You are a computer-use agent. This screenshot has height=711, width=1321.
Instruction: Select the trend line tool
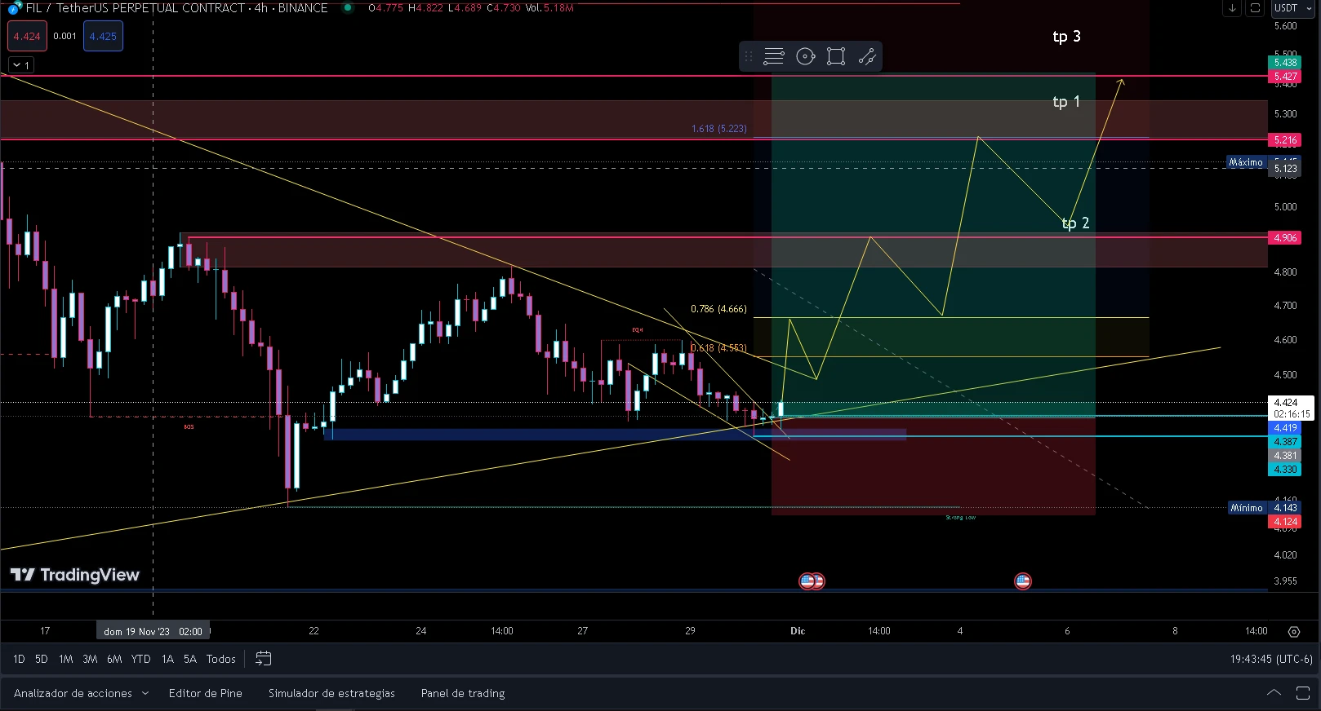click(x=867, y=56)
